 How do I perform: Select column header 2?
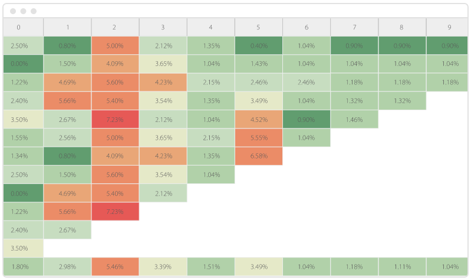click(115, 27)
